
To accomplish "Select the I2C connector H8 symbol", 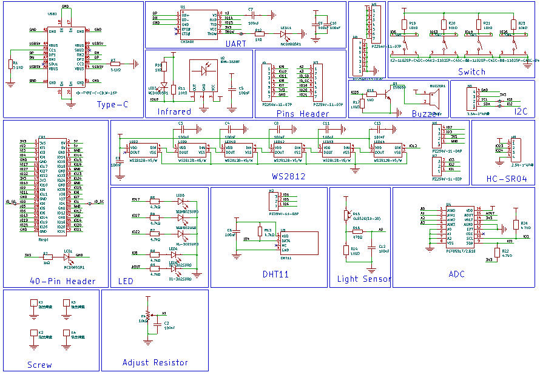I will tap(472, 99).
